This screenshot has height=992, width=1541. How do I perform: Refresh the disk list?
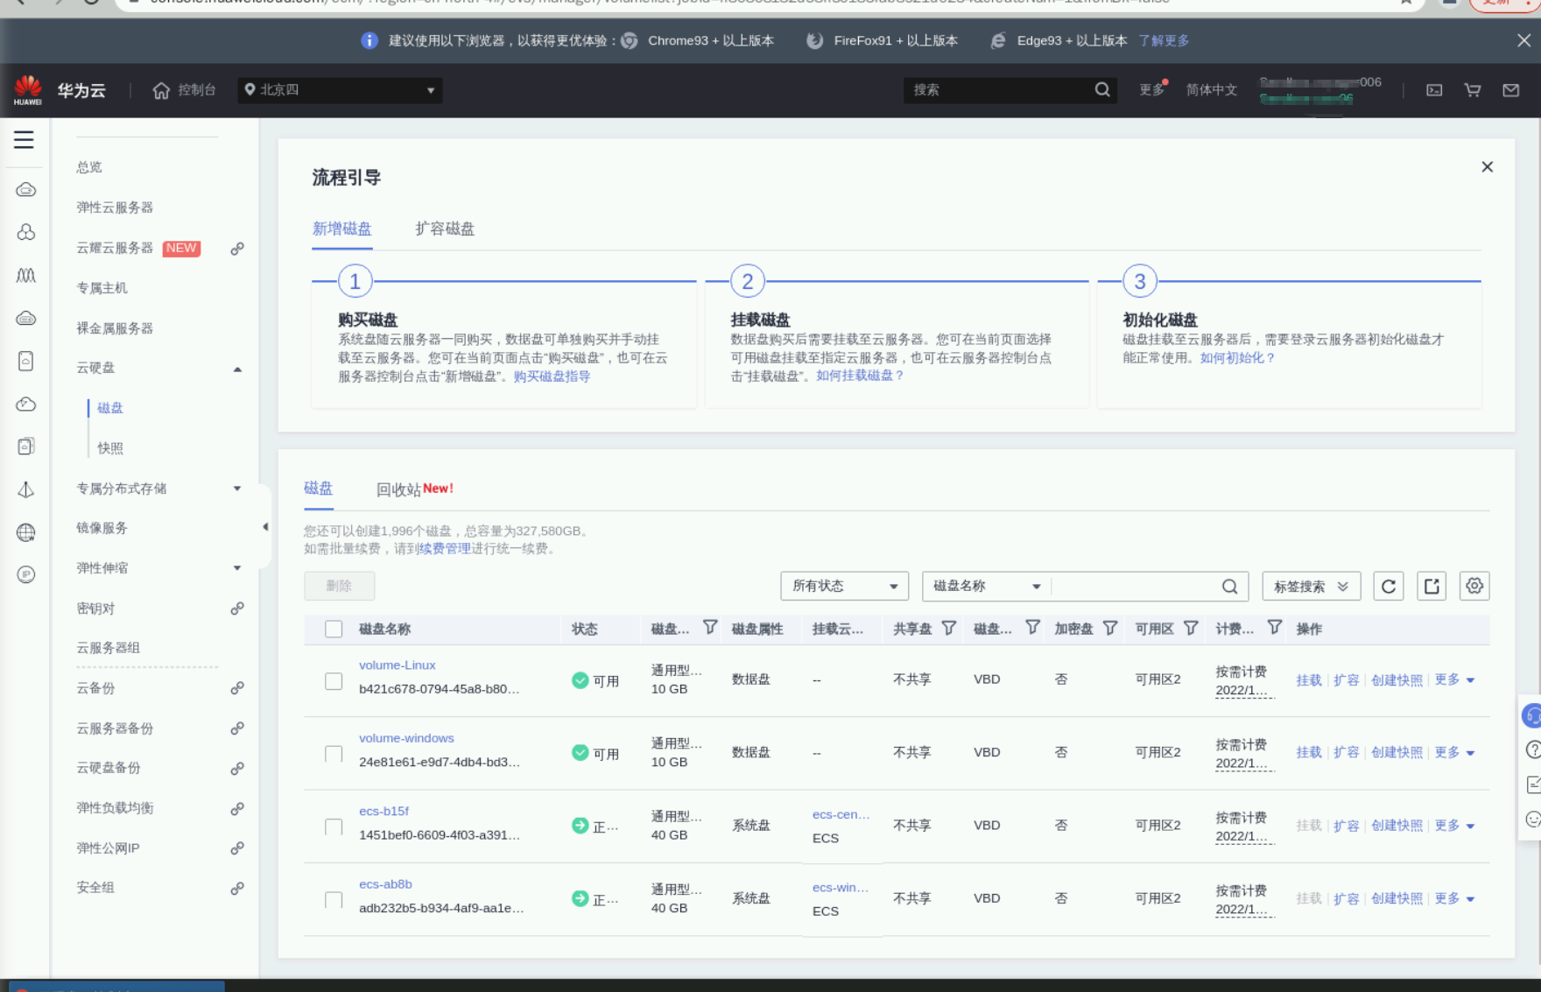point(1389,587)
